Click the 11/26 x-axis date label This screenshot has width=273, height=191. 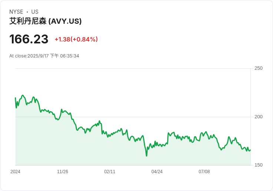(63, 172)
